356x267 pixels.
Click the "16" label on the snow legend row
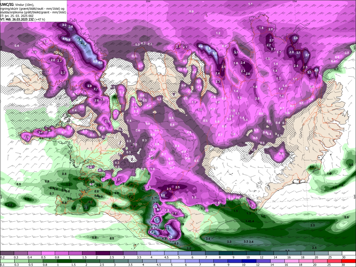tap(289, 257)
